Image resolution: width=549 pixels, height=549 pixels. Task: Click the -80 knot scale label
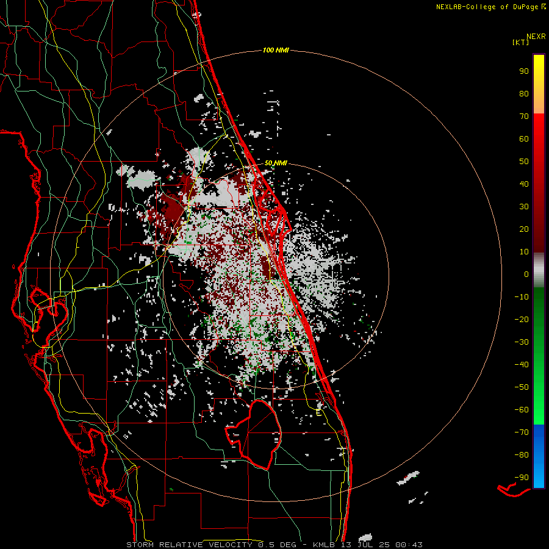522,455
